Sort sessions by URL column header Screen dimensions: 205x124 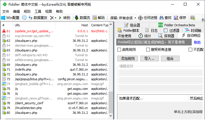34,25
